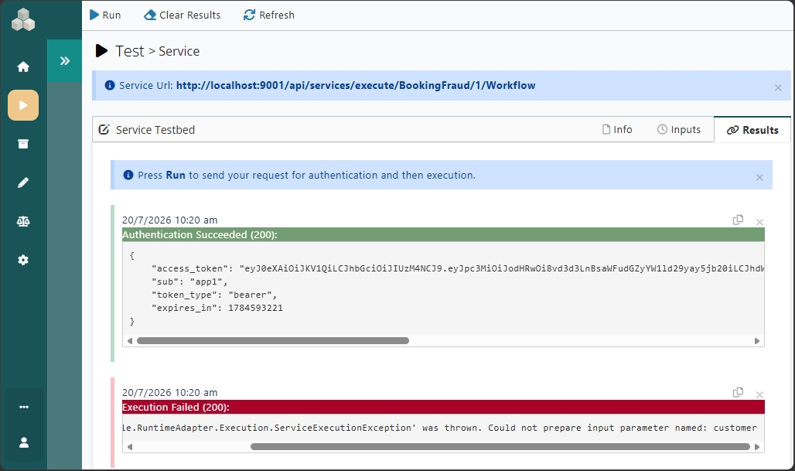
Task: Open the archive box sidebar icon
Action: [23, 144]
